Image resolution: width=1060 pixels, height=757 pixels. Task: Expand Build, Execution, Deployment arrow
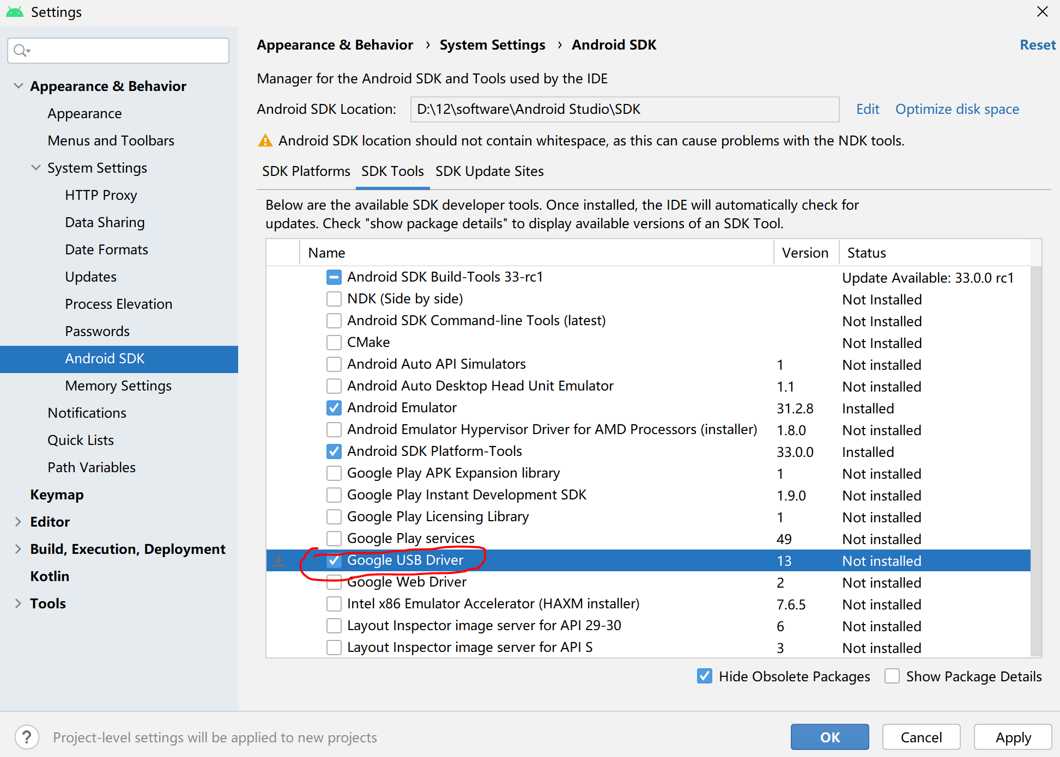[x=19, y=549]
